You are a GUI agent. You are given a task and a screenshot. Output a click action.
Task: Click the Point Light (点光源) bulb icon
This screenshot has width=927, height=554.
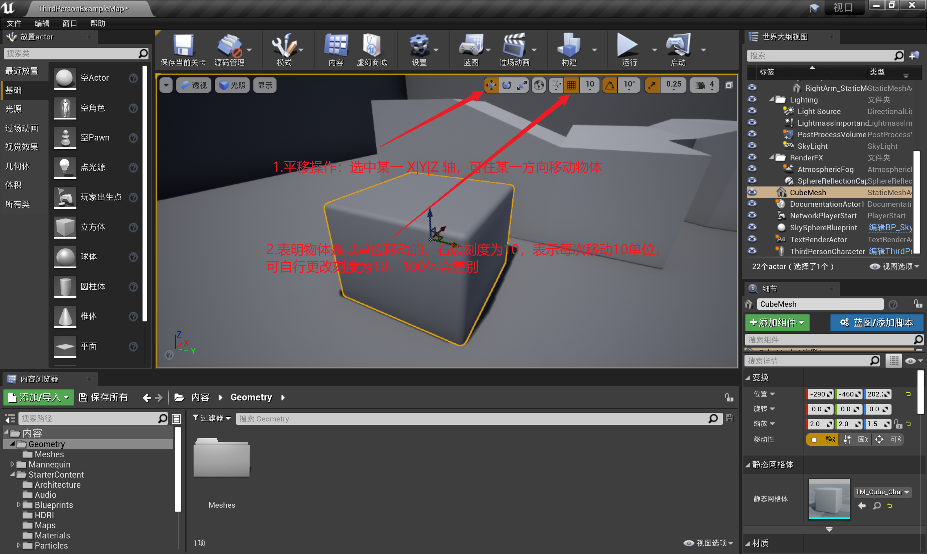(65, 167)
